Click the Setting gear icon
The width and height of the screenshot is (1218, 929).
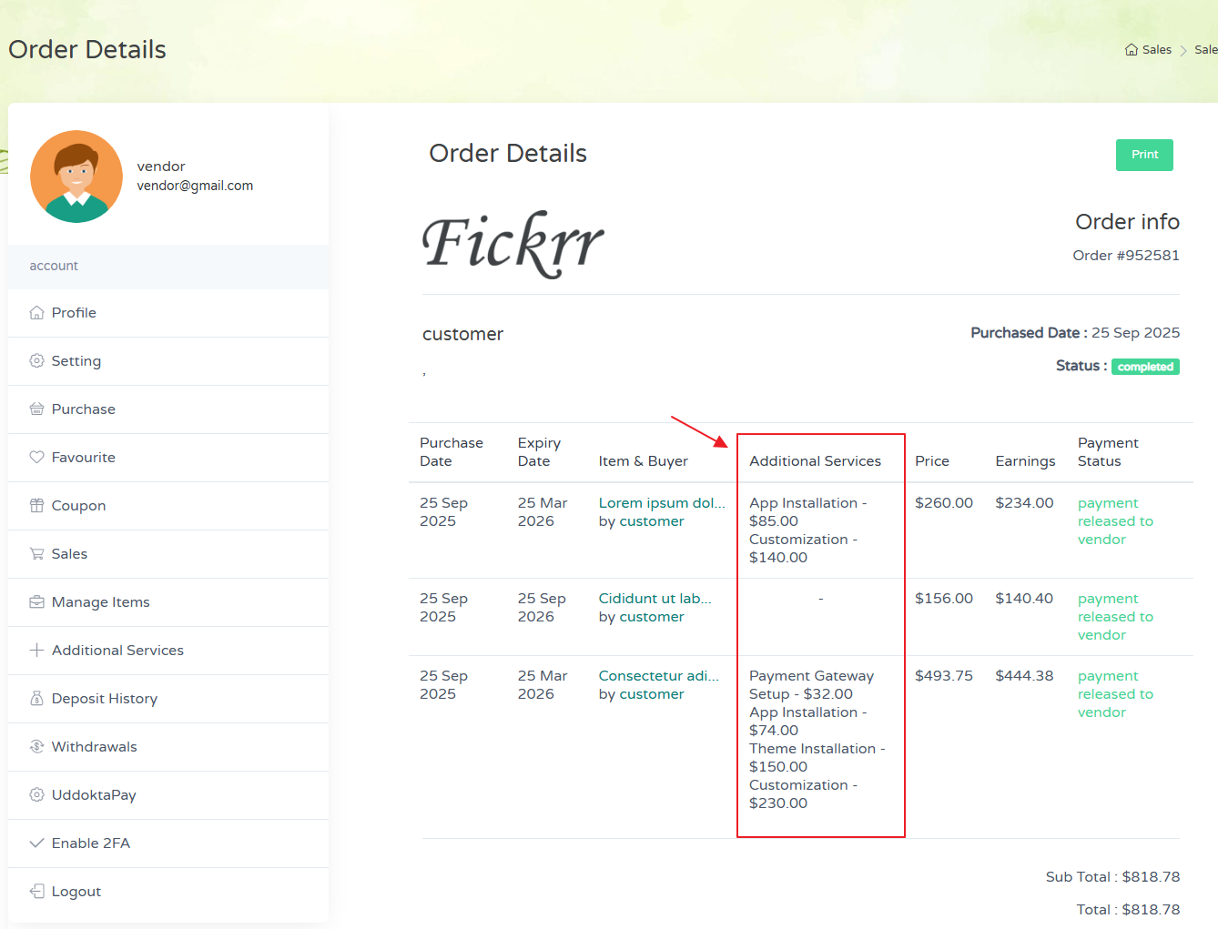[x=36, y=361]
